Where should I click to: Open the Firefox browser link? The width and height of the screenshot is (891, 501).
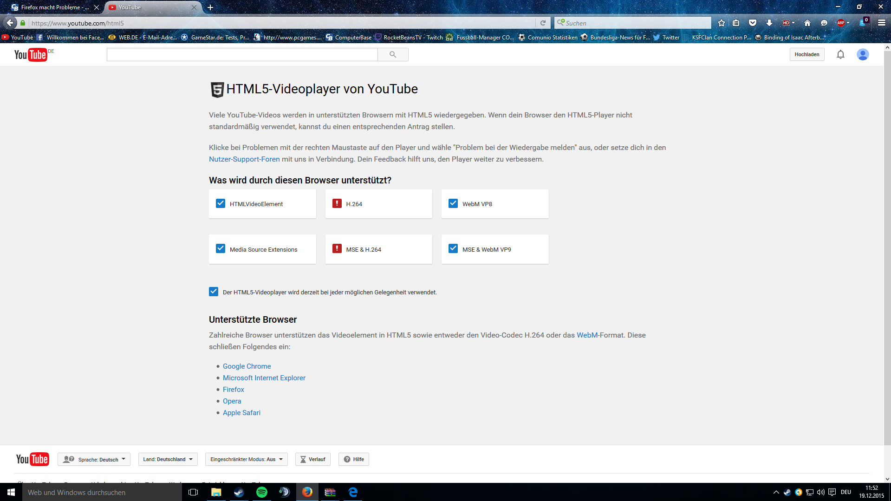(233, 389)
